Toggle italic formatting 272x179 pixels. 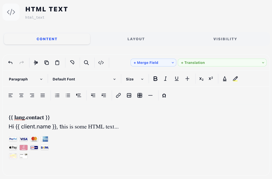[165, 79]
